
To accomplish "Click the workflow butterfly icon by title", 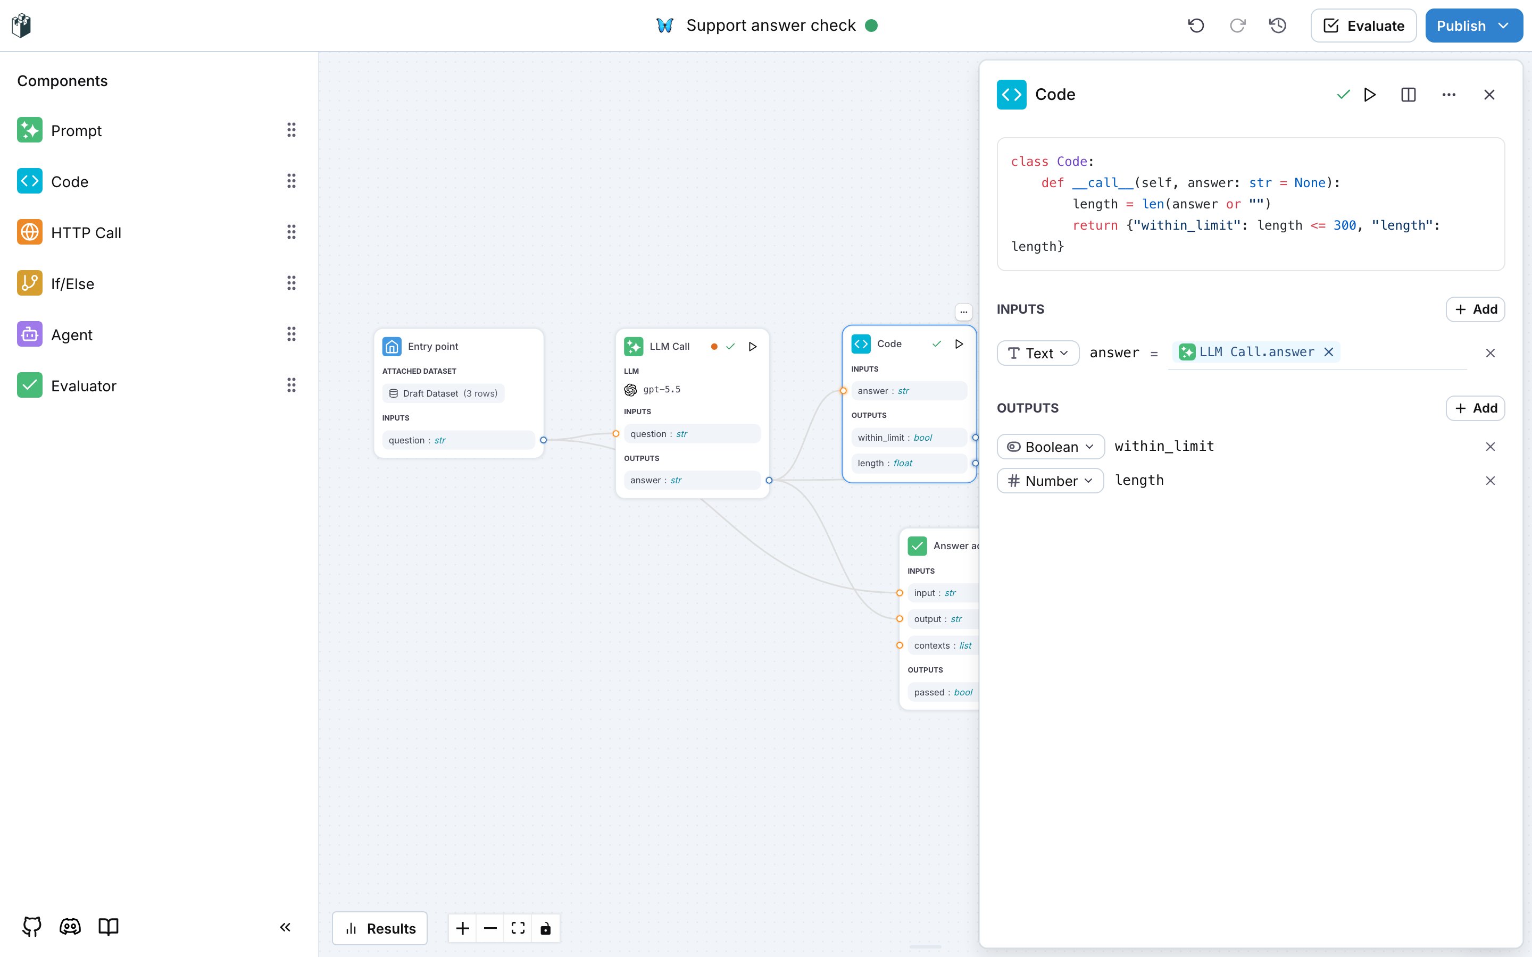I will pyautogui.click(x=665, y=26).
